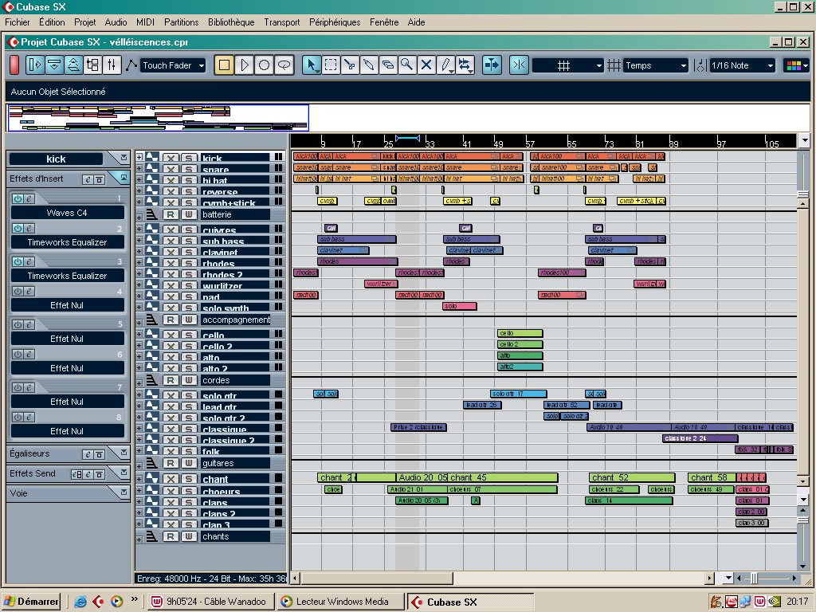Show the Inspector panel toolbar icon

(35, 65)
